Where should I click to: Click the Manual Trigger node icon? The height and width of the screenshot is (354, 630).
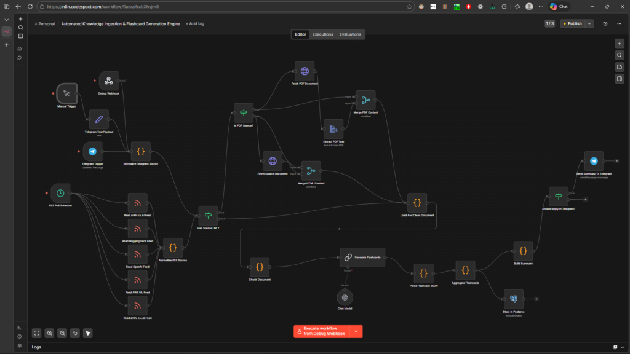(x=66, y=93)
